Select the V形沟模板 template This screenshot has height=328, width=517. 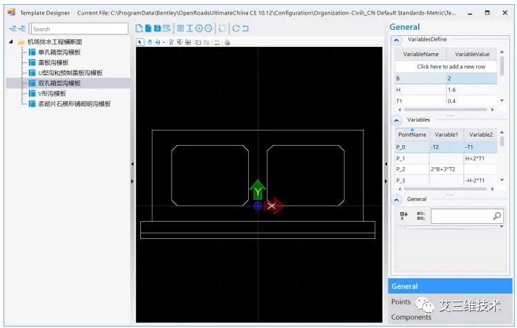52,93
